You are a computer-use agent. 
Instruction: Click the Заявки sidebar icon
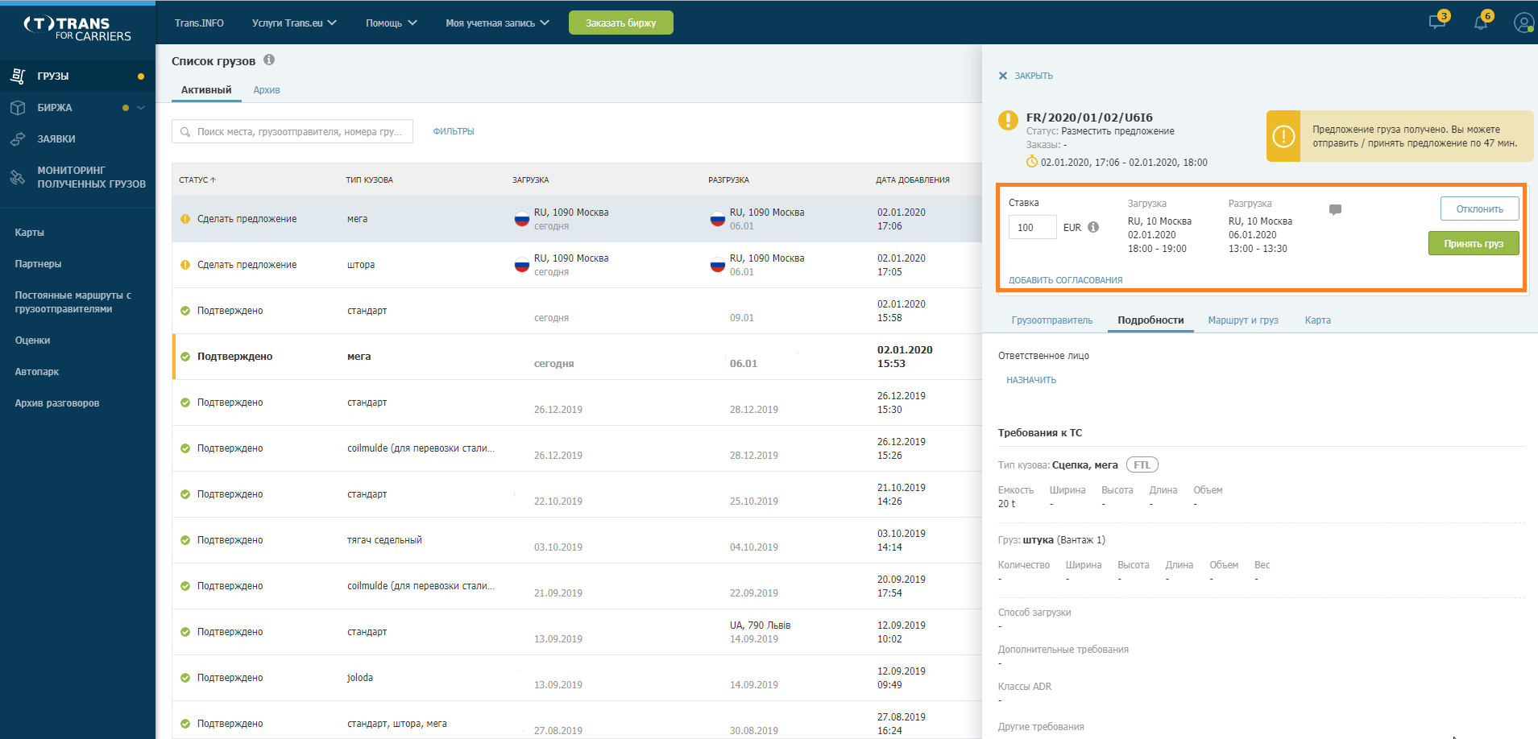tap(18, 138)
